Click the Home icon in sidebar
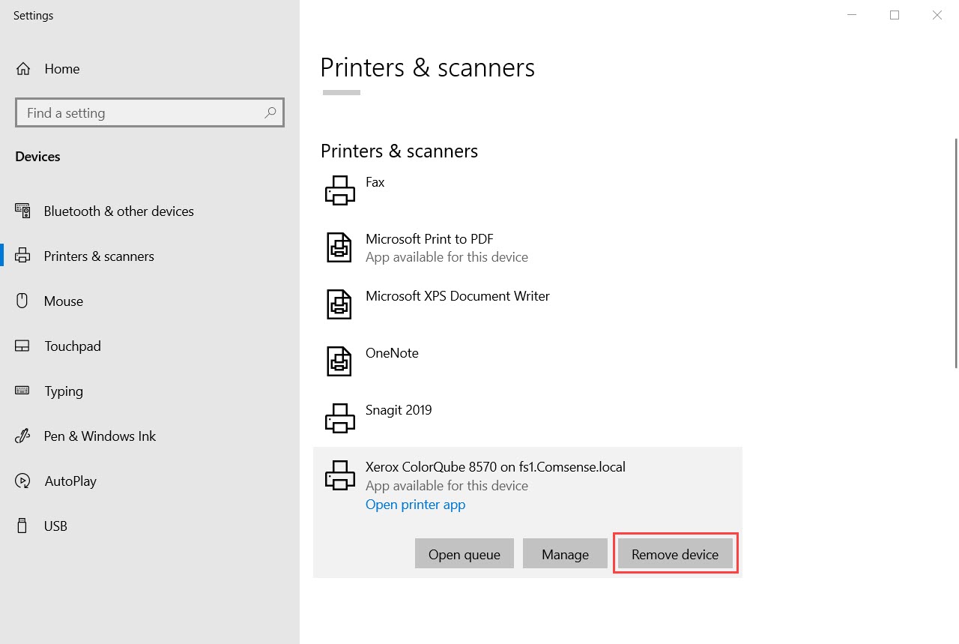This screenshot has width=959, height=644. 23,69
